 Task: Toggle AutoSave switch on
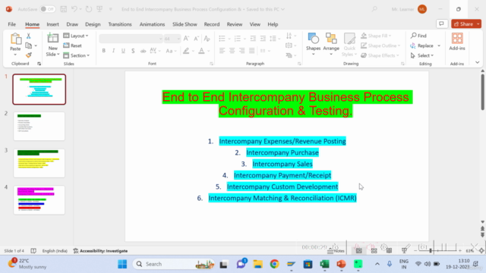47,9
